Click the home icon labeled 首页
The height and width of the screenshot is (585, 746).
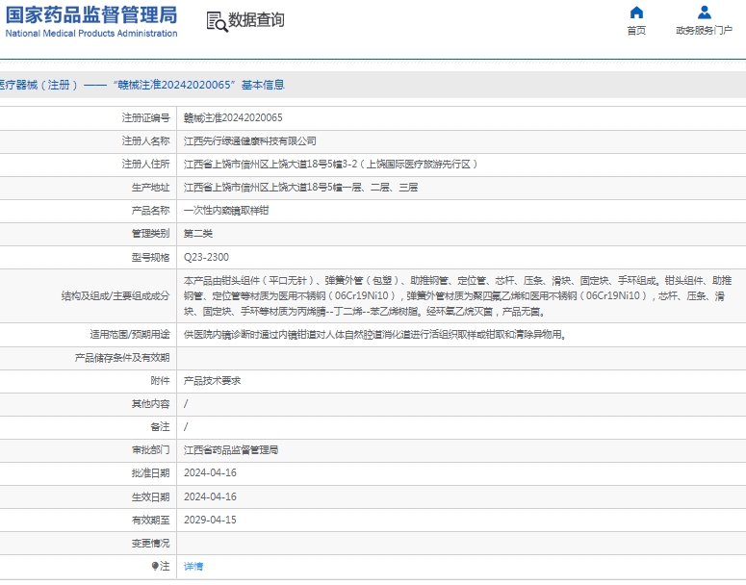pyautogui.click(x=636, y=12)
